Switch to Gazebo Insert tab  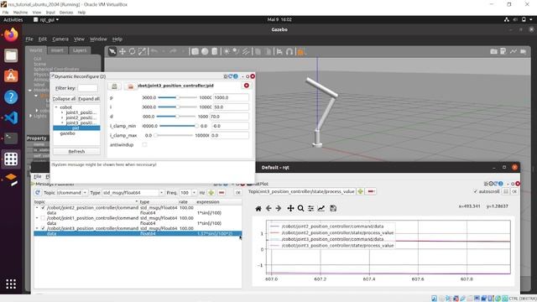[57, 50]
